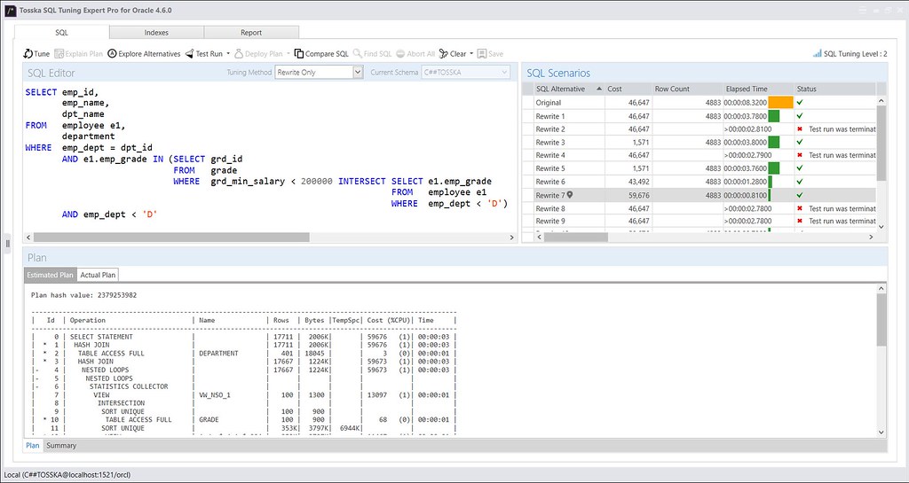
Task: Click Local connection status bar text
Action: (x=67, y=475)
